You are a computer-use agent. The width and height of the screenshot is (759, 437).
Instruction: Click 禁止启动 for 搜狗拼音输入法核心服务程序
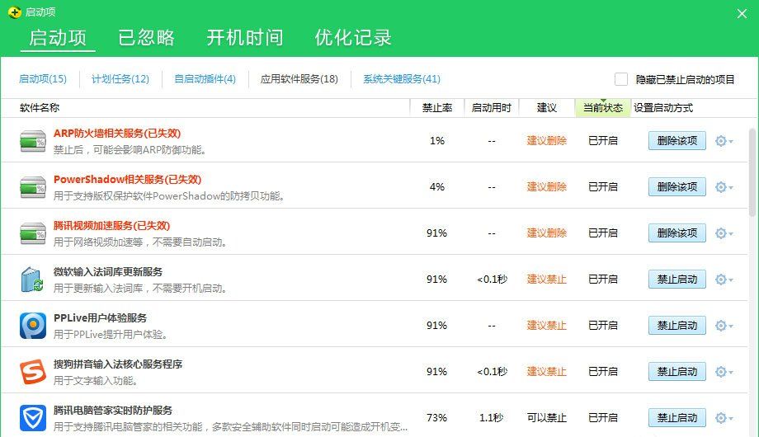[677, 372]
